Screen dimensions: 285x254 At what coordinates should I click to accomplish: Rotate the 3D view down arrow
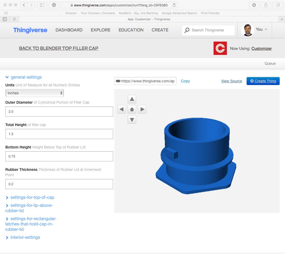(x=132, y=120)
